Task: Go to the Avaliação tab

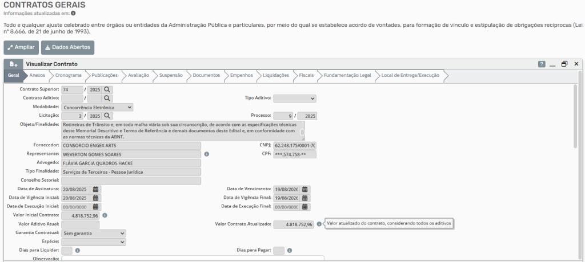Action: (138, 75)
